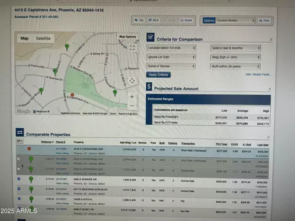
Task: Uncheck the Western Star Blvd row checkbox
Action: pos(19,188)
